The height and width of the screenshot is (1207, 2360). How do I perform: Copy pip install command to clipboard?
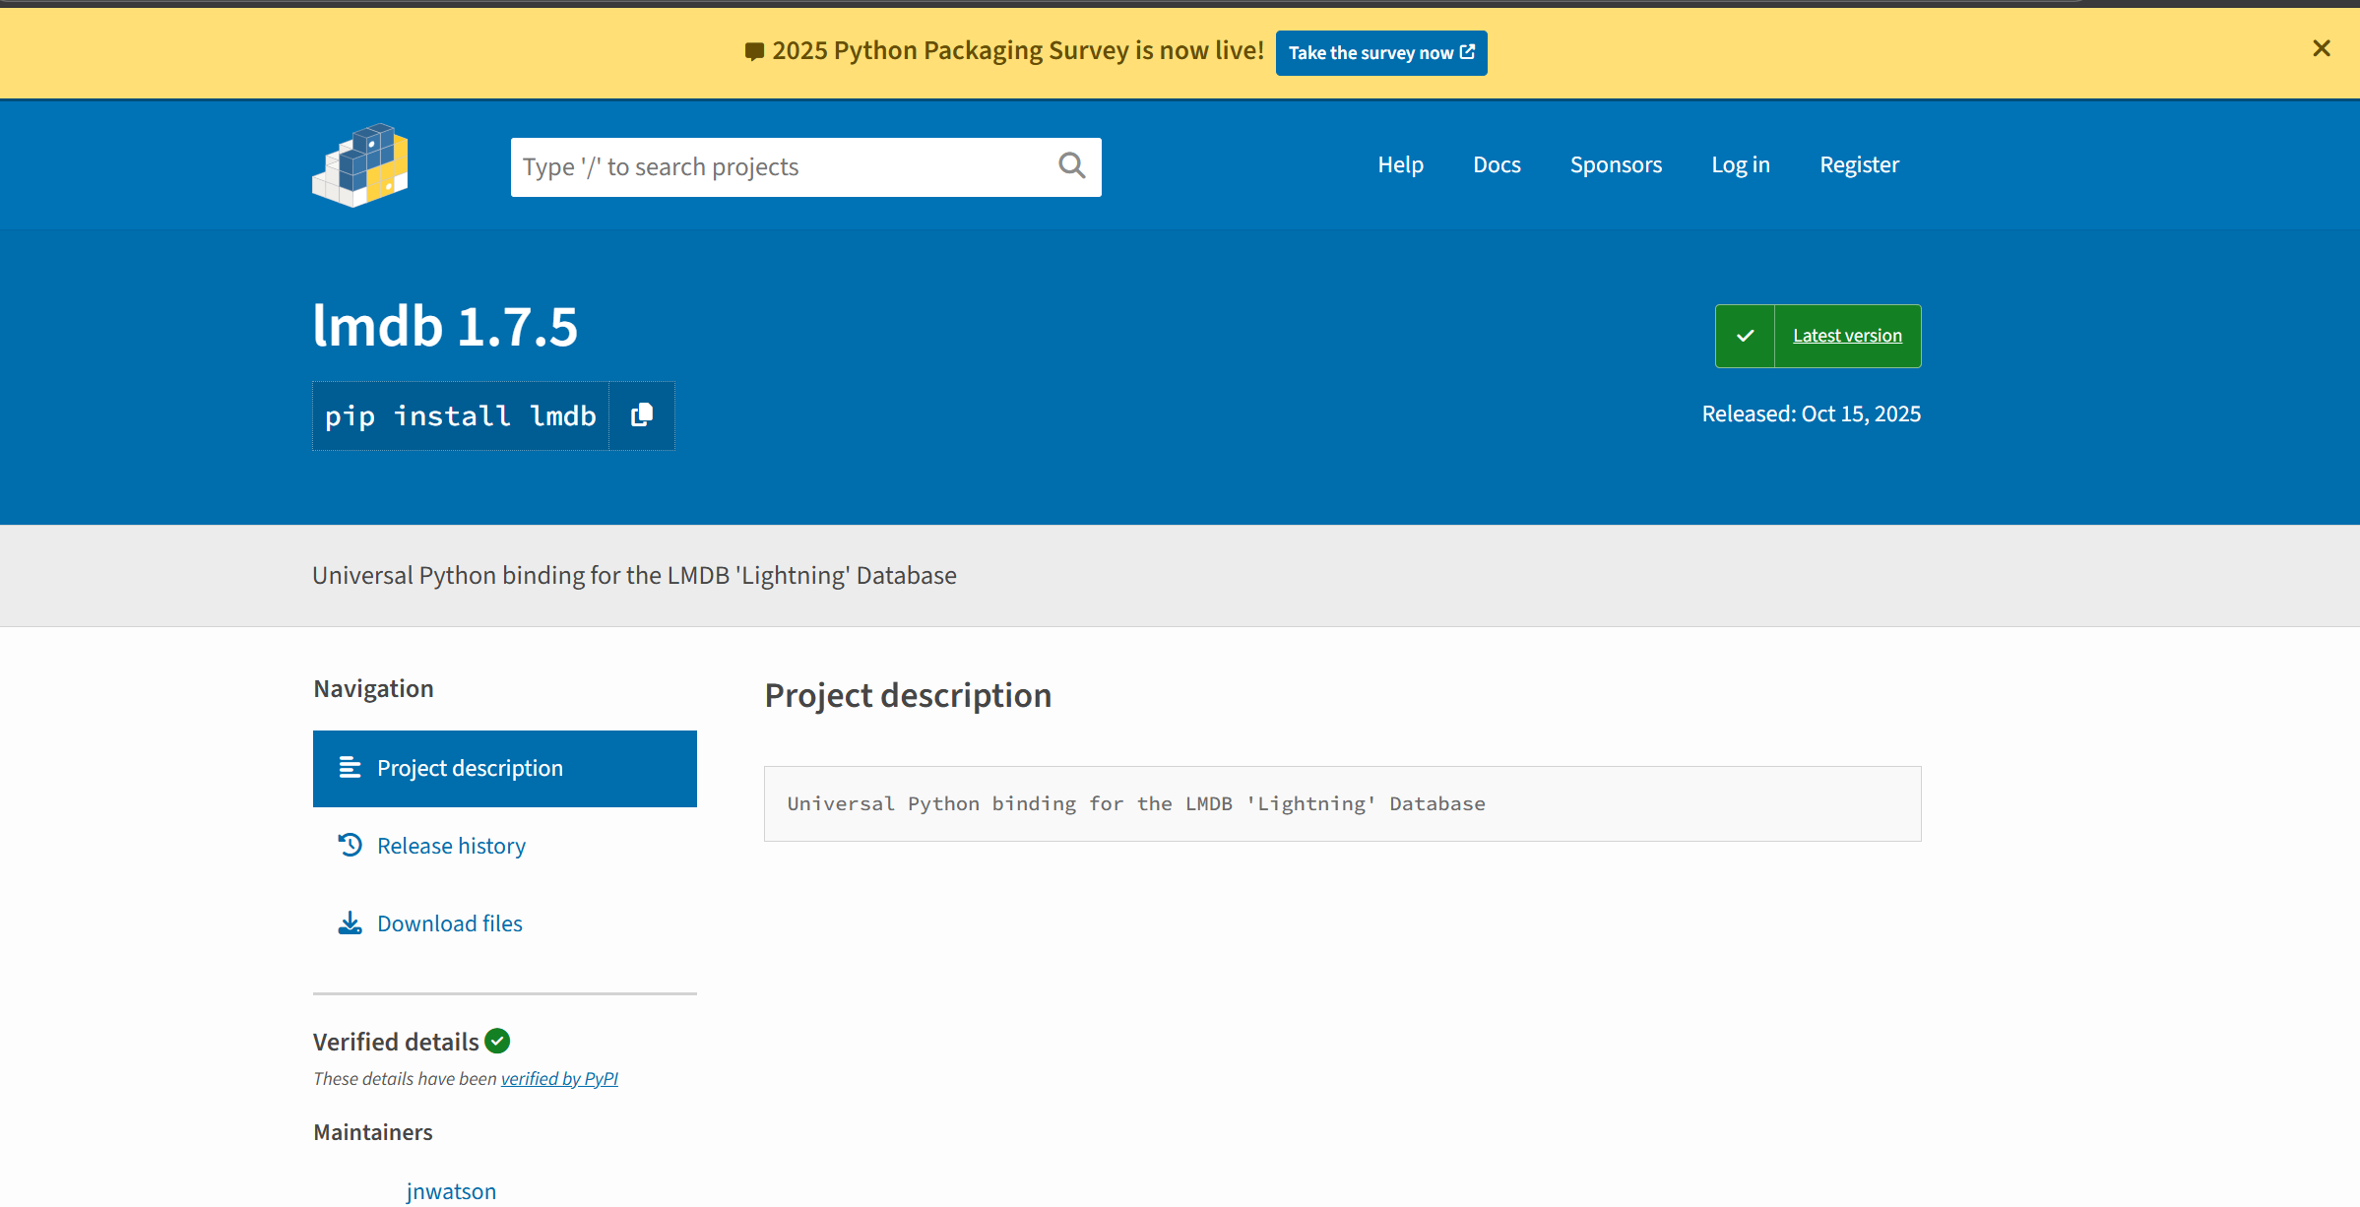(x=642, y=415)
